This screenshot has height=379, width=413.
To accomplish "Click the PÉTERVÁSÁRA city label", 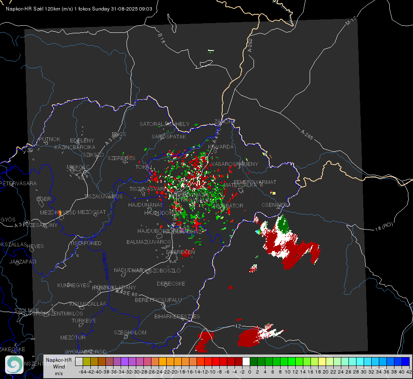I will coord(19,184).
